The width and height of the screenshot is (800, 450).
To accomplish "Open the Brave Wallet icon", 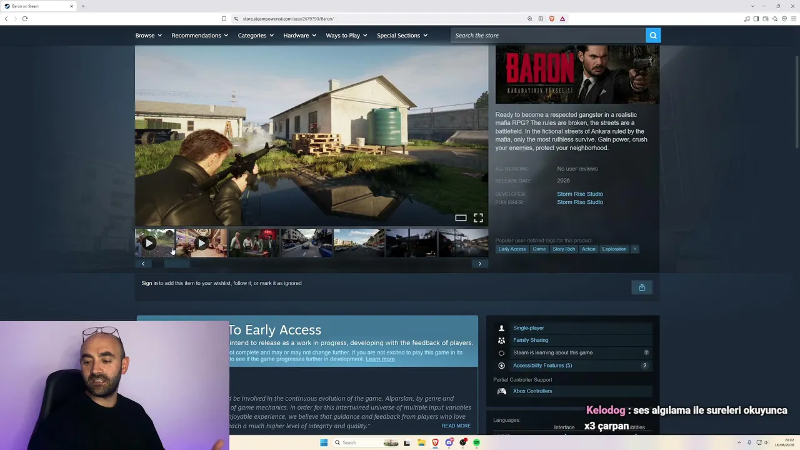I will point(766,19).
